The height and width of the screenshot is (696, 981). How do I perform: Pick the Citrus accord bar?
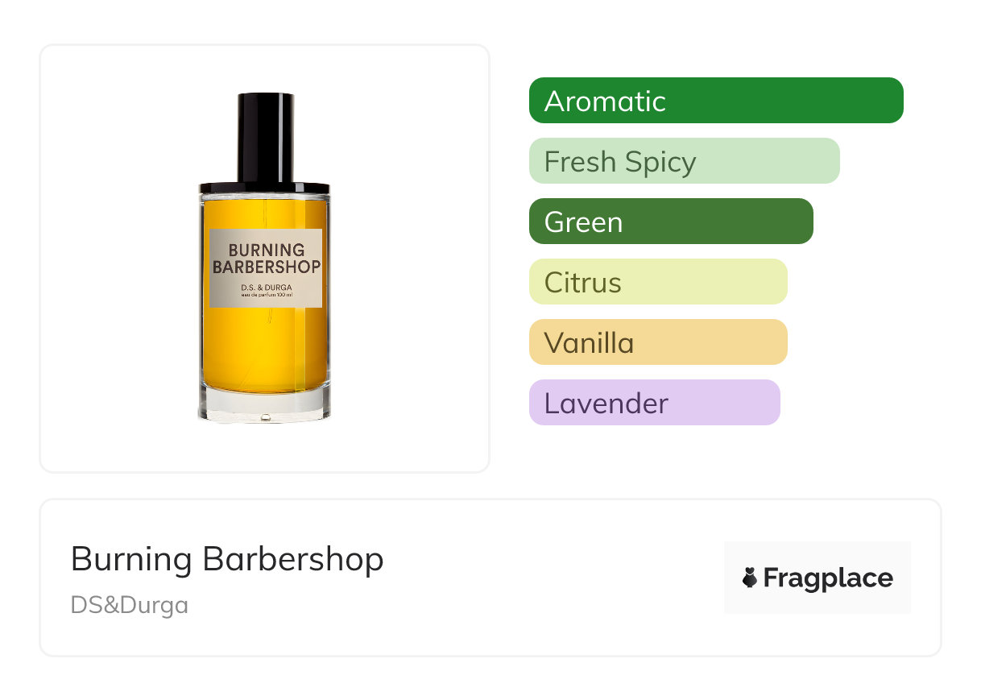click(x=658, y=282)
